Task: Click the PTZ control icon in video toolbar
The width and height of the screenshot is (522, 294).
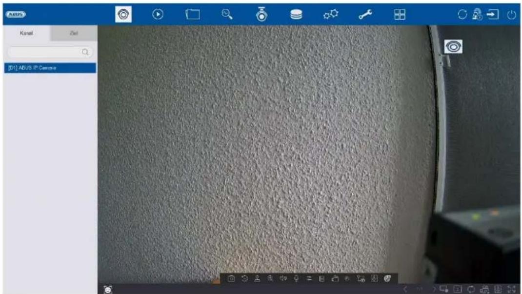Action: (257, 279)
